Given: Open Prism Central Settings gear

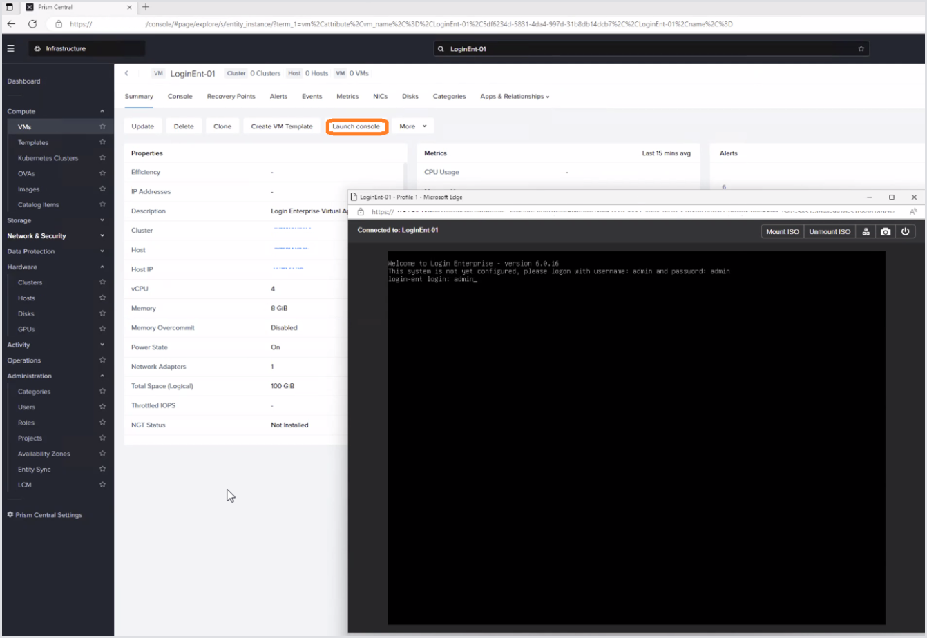Looking at the screenshot, I should pos(10,515).
